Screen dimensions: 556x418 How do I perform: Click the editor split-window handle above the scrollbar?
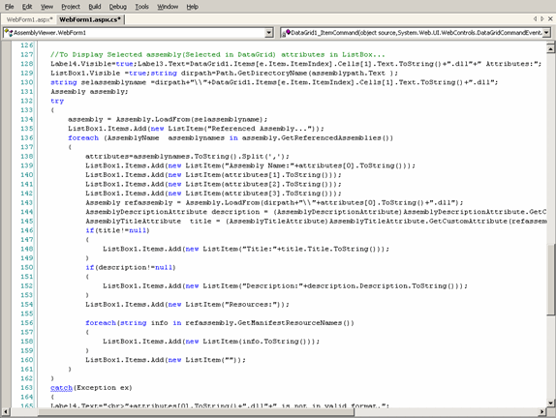point(550,43)
